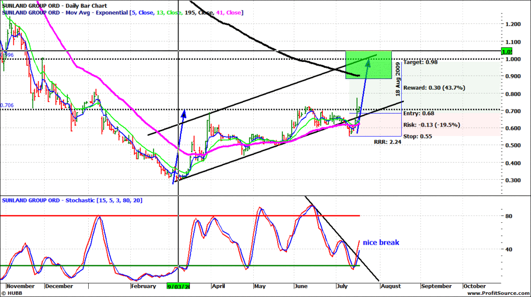Image resolution: width=531 pixels, height=297 pixels.
Task: Click the 'nice break' annotation text
Action: (381, 242)
